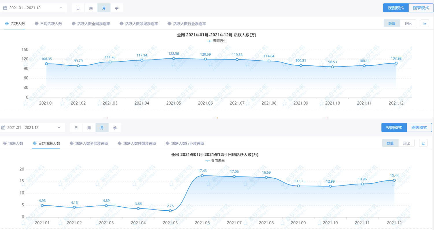Click the 120.69 data point for 2021.06
Image resolution: width=434 pixels, height=230 pixels.
pos(205,59)
